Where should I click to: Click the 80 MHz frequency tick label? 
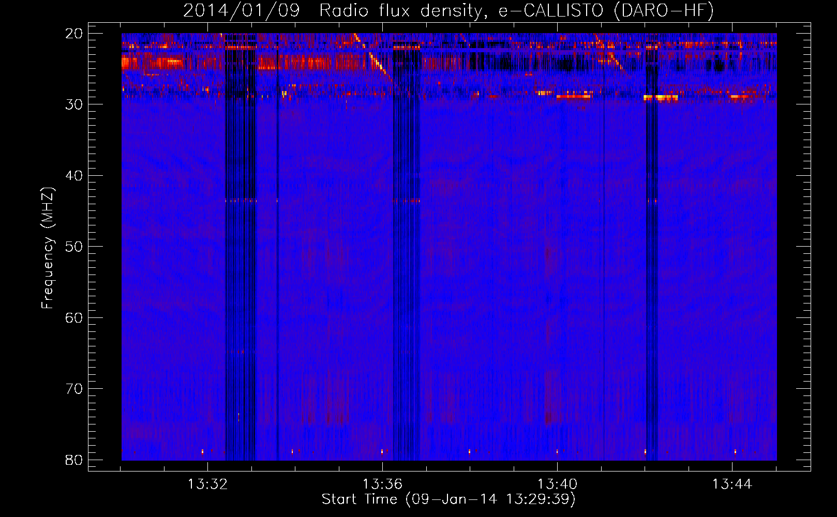coord(74,460)
